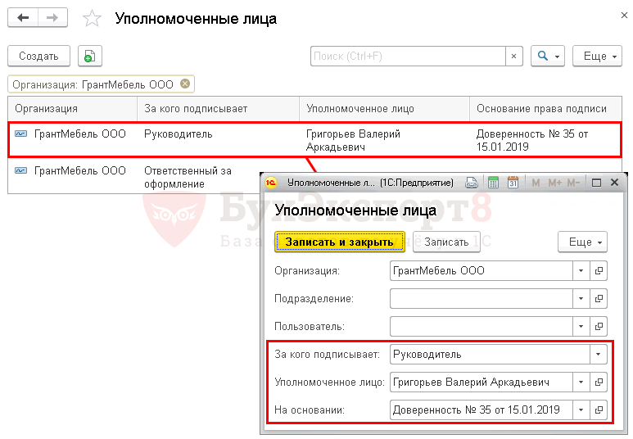Expand the Уполномоченное лицо dropdown
This screenshot has height=439, width=633.
(x=581, y=382)
